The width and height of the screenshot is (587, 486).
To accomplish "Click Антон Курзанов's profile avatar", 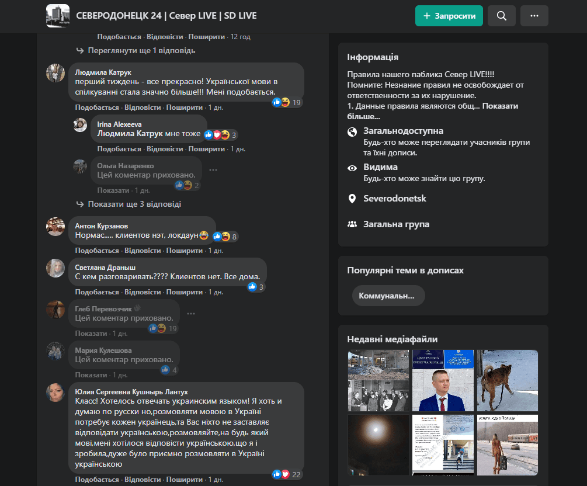I will point(55,227).
